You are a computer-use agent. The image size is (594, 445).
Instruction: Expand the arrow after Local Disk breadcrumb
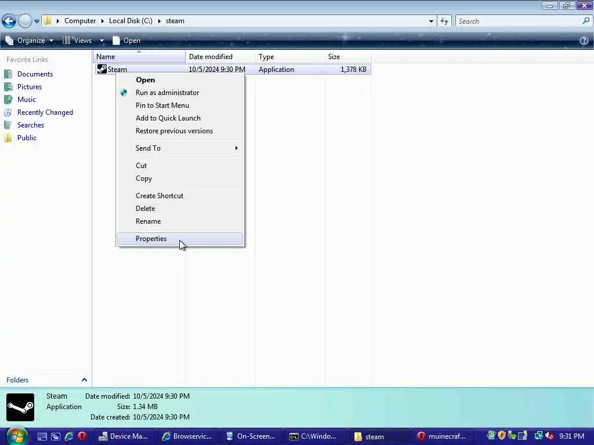(x=159, y=21)
